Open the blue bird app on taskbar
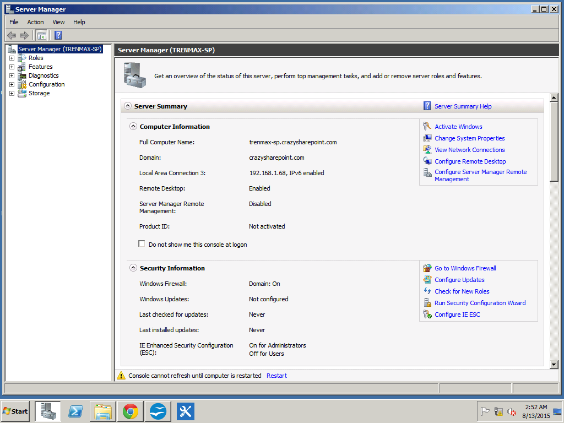Image resolution: width=564 pixels, height=423 pixels. pyautogui.click(x=158, y=411)
